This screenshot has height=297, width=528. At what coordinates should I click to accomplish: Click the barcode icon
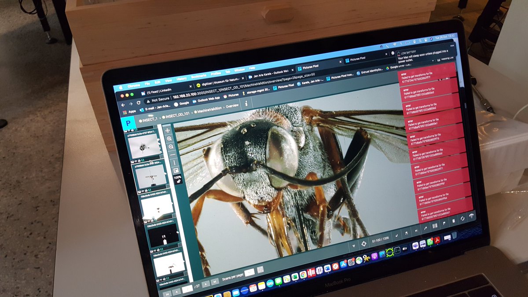click(x=435, y=226)
